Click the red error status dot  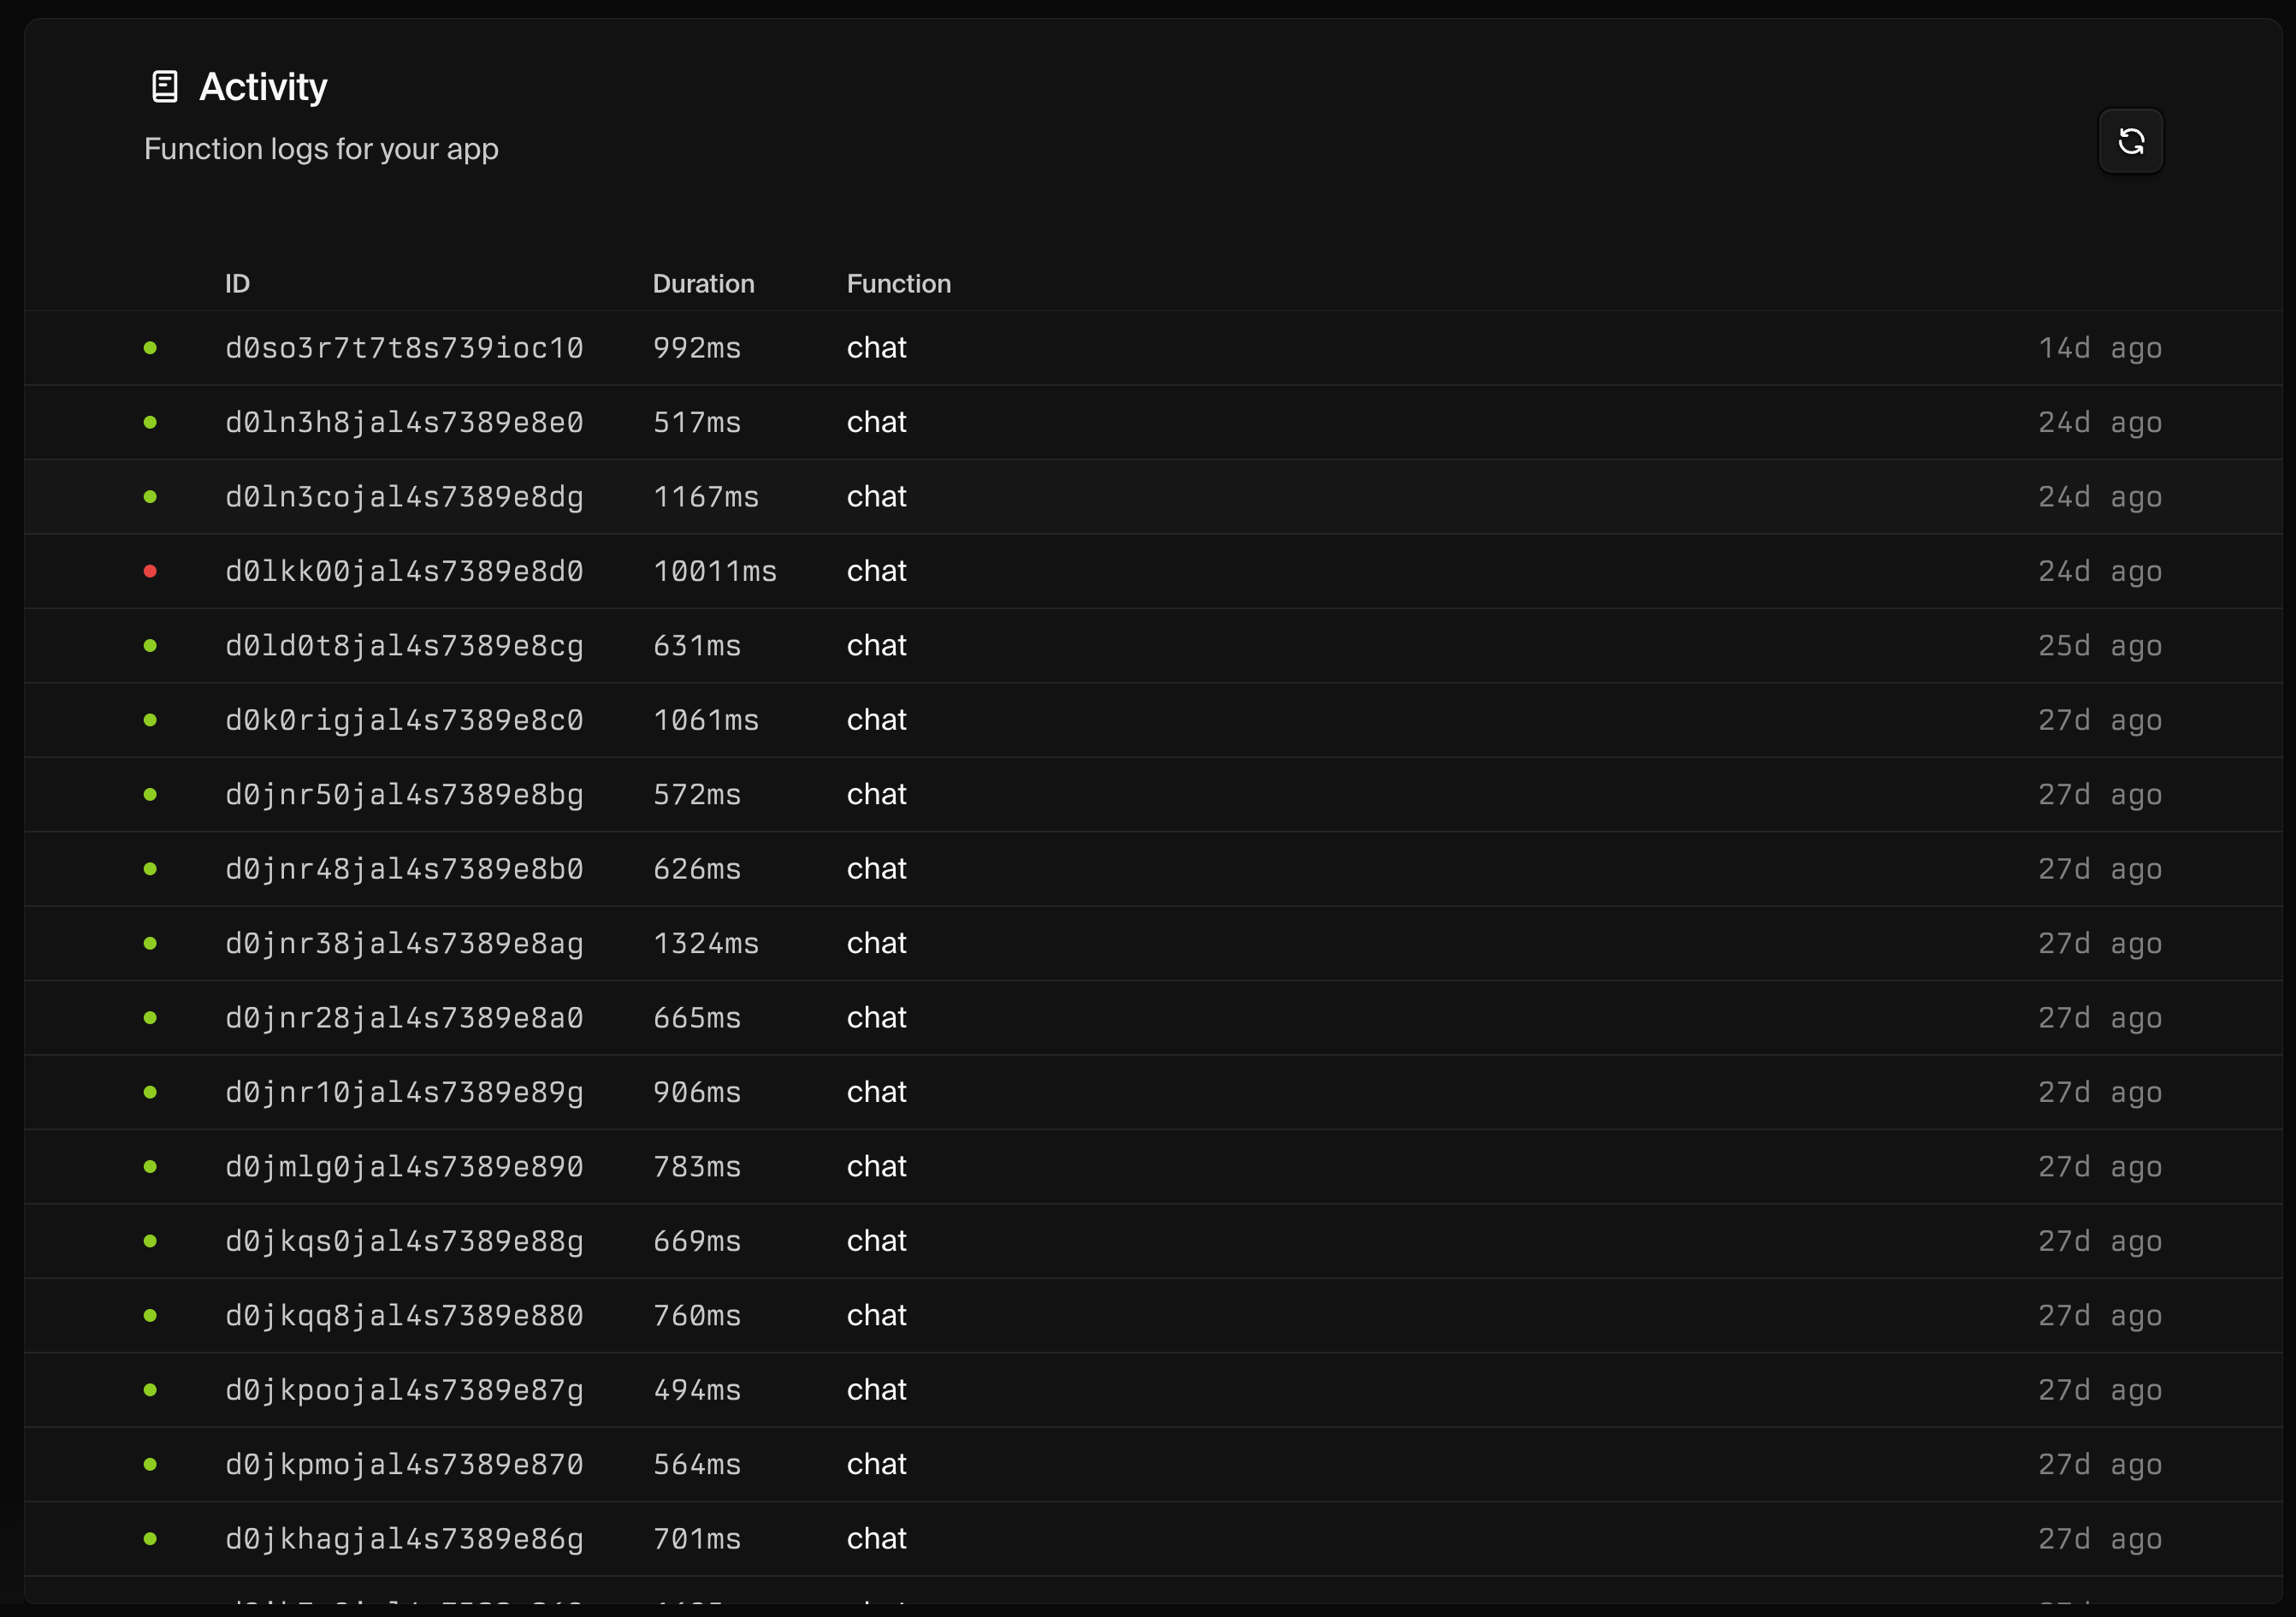pos(150,571)
